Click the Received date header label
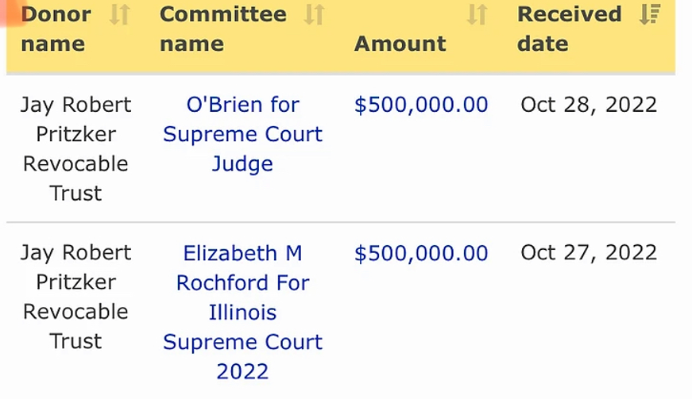Viewport: 692px width, 399px height. tap(569, 29)
